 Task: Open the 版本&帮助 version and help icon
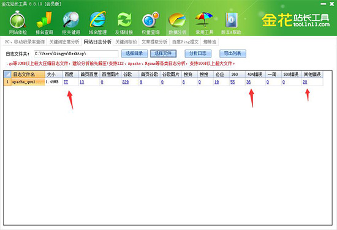tap(231, 23)
